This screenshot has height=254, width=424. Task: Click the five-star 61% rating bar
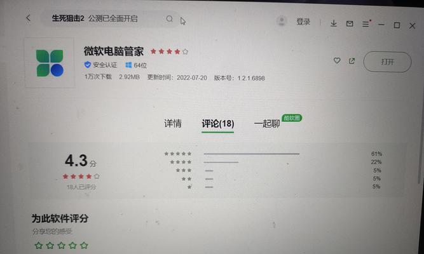tap(252, 154)
